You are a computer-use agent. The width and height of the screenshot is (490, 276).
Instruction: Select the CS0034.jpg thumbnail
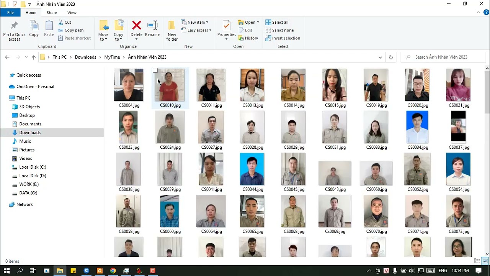417,127
